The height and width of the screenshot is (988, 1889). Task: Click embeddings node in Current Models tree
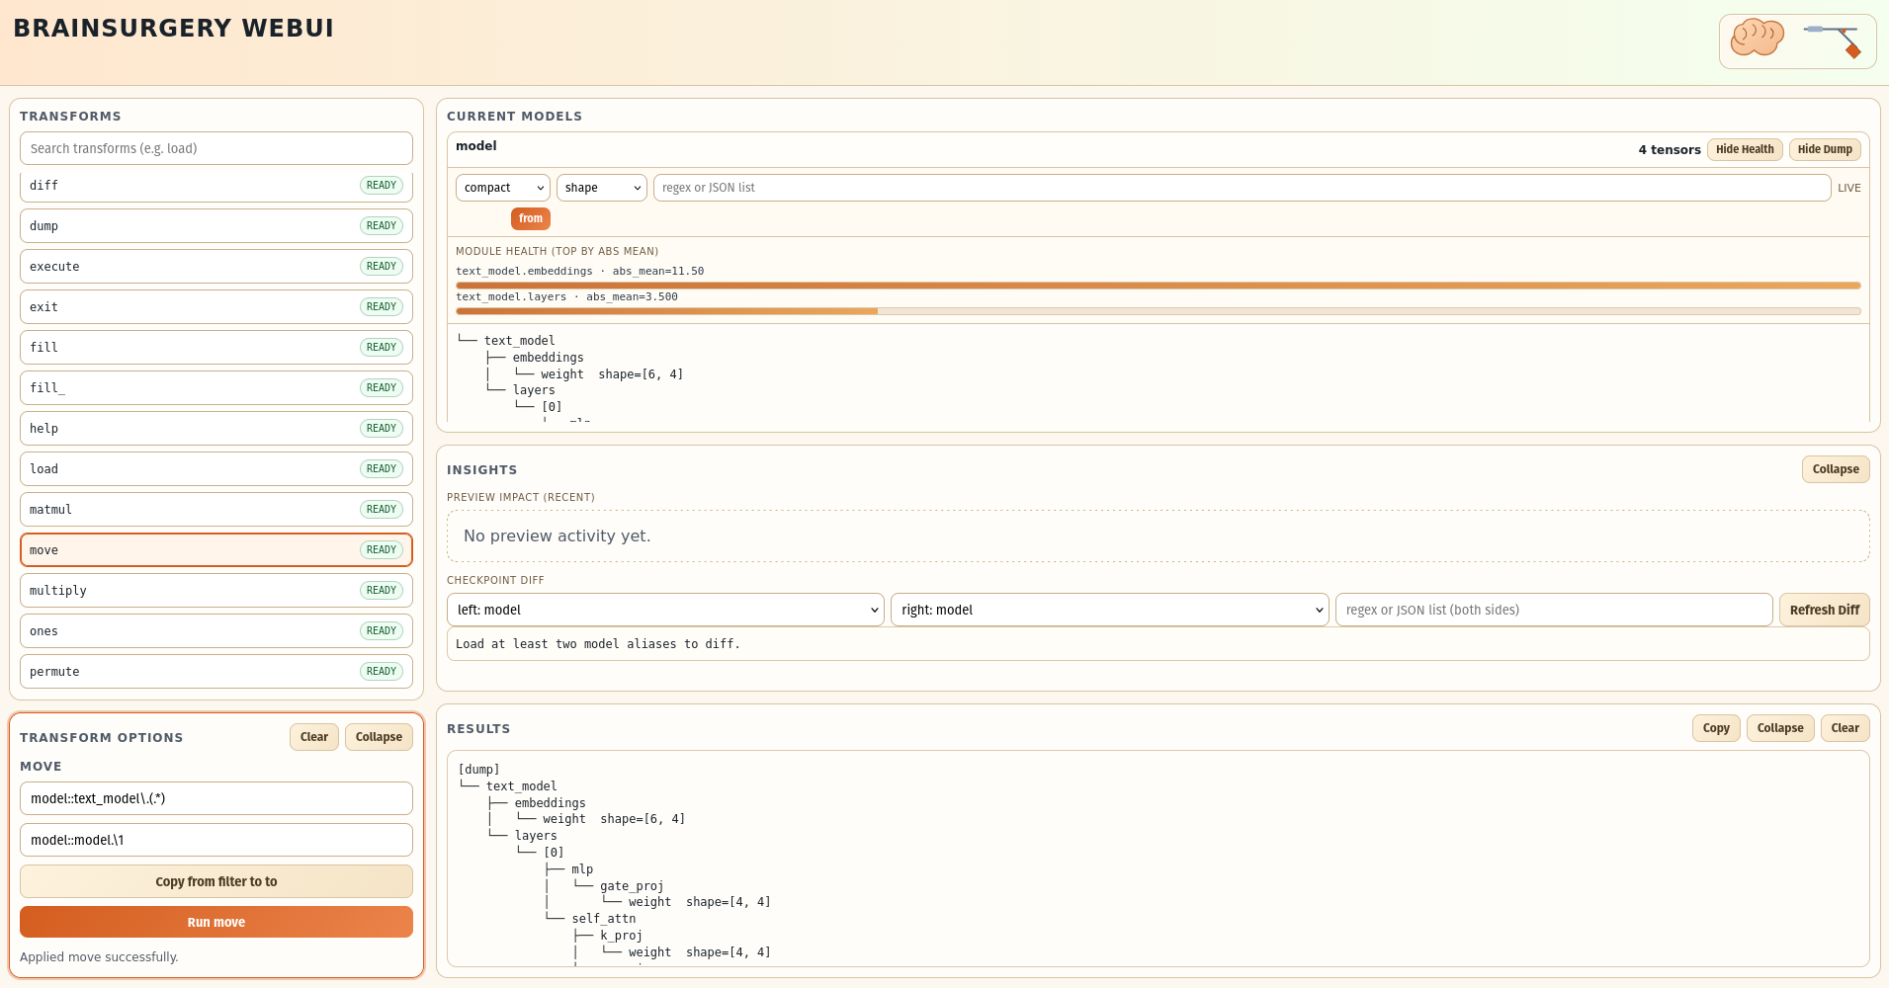548,358
